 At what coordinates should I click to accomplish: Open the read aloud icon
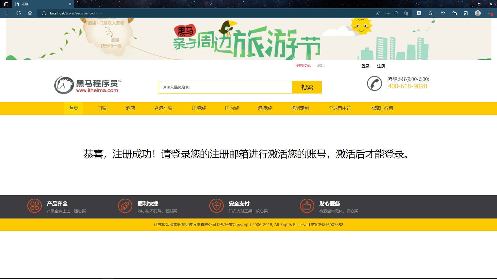(378, 13)
